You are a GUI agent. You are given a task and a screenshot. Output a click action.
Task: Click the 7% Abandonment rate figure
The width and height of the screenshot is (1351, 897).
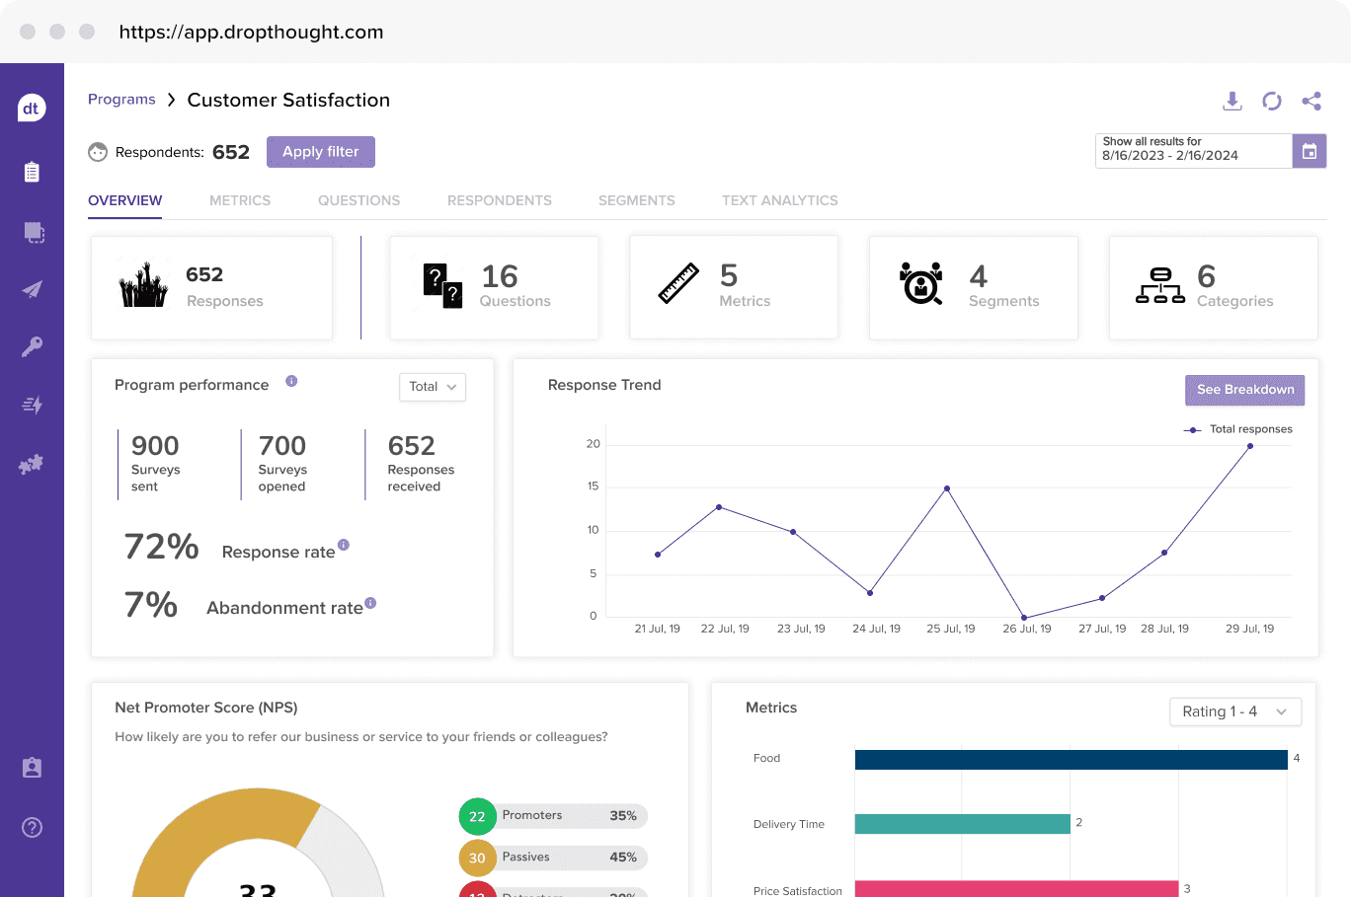[151, 604]
